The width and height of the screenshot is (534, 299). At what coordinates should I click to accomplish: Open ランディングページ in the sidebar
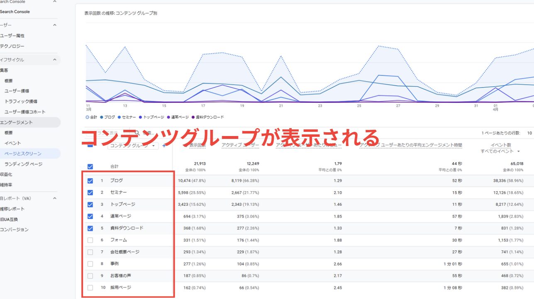[23, 164]
